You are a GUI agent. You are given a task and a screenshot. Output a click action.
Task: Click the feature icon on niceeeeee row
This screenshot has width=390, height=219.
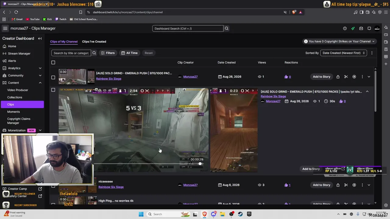pos(354,185)
